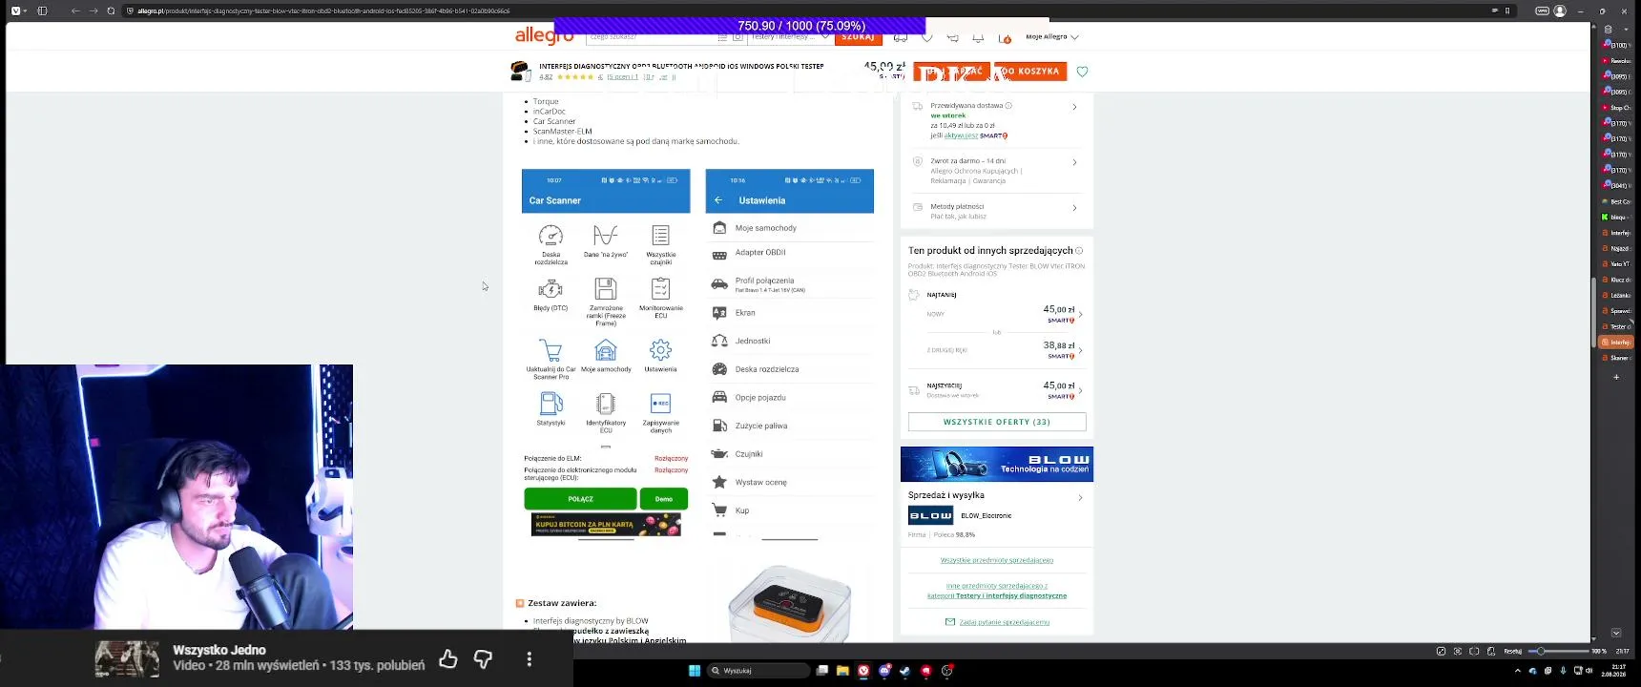Image resolution: width=1641 pixels, height=687 pixels.
Task: Expand Moje Allegro dropdown
Action: click(x=1052, y=37)
